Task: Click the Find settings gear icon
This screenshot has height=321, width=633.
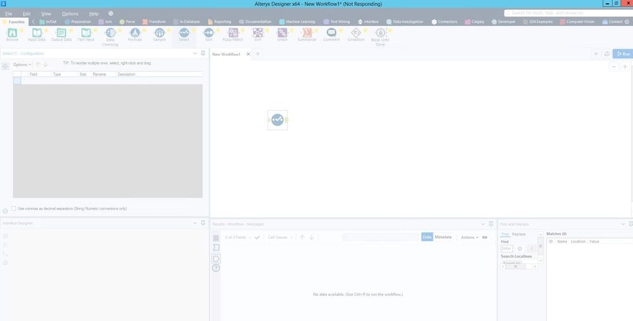Action: coord(520,249)
